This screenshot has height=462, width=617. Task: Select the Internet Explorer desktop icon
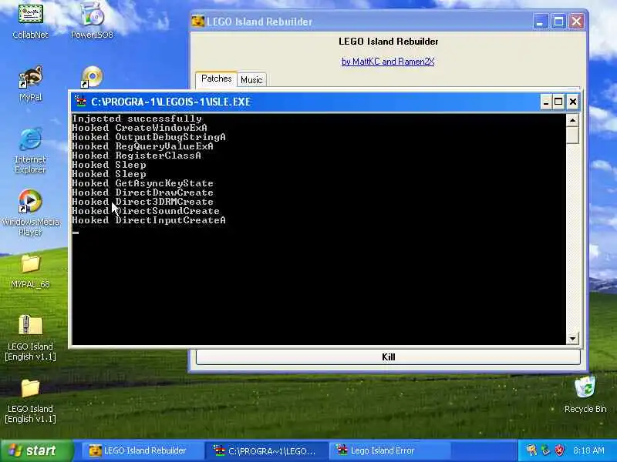click(30, 139)
